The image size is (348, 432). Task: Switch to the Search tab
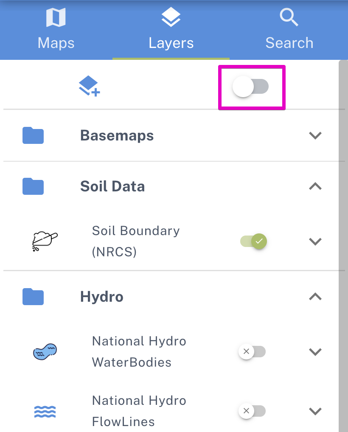point(289,42)
